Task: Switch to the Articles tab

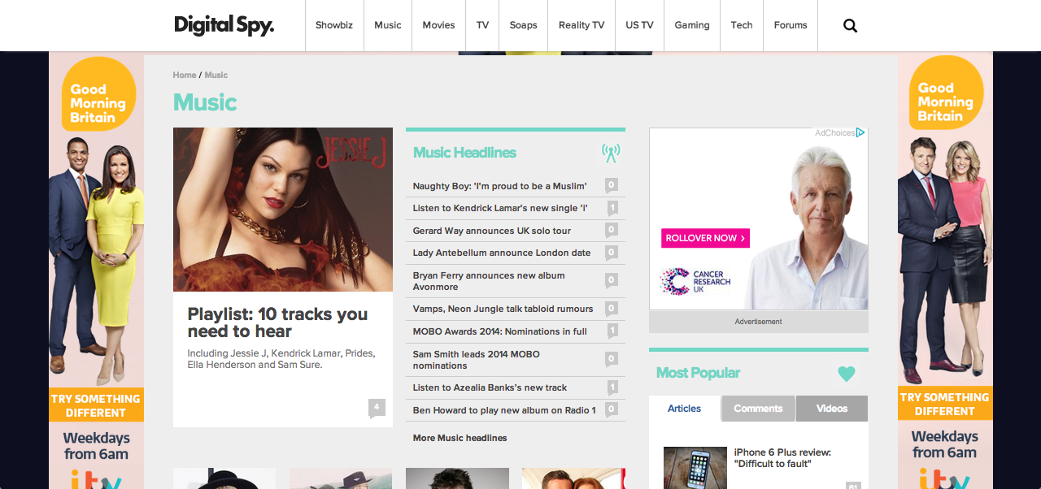Action: pos(684,409)
